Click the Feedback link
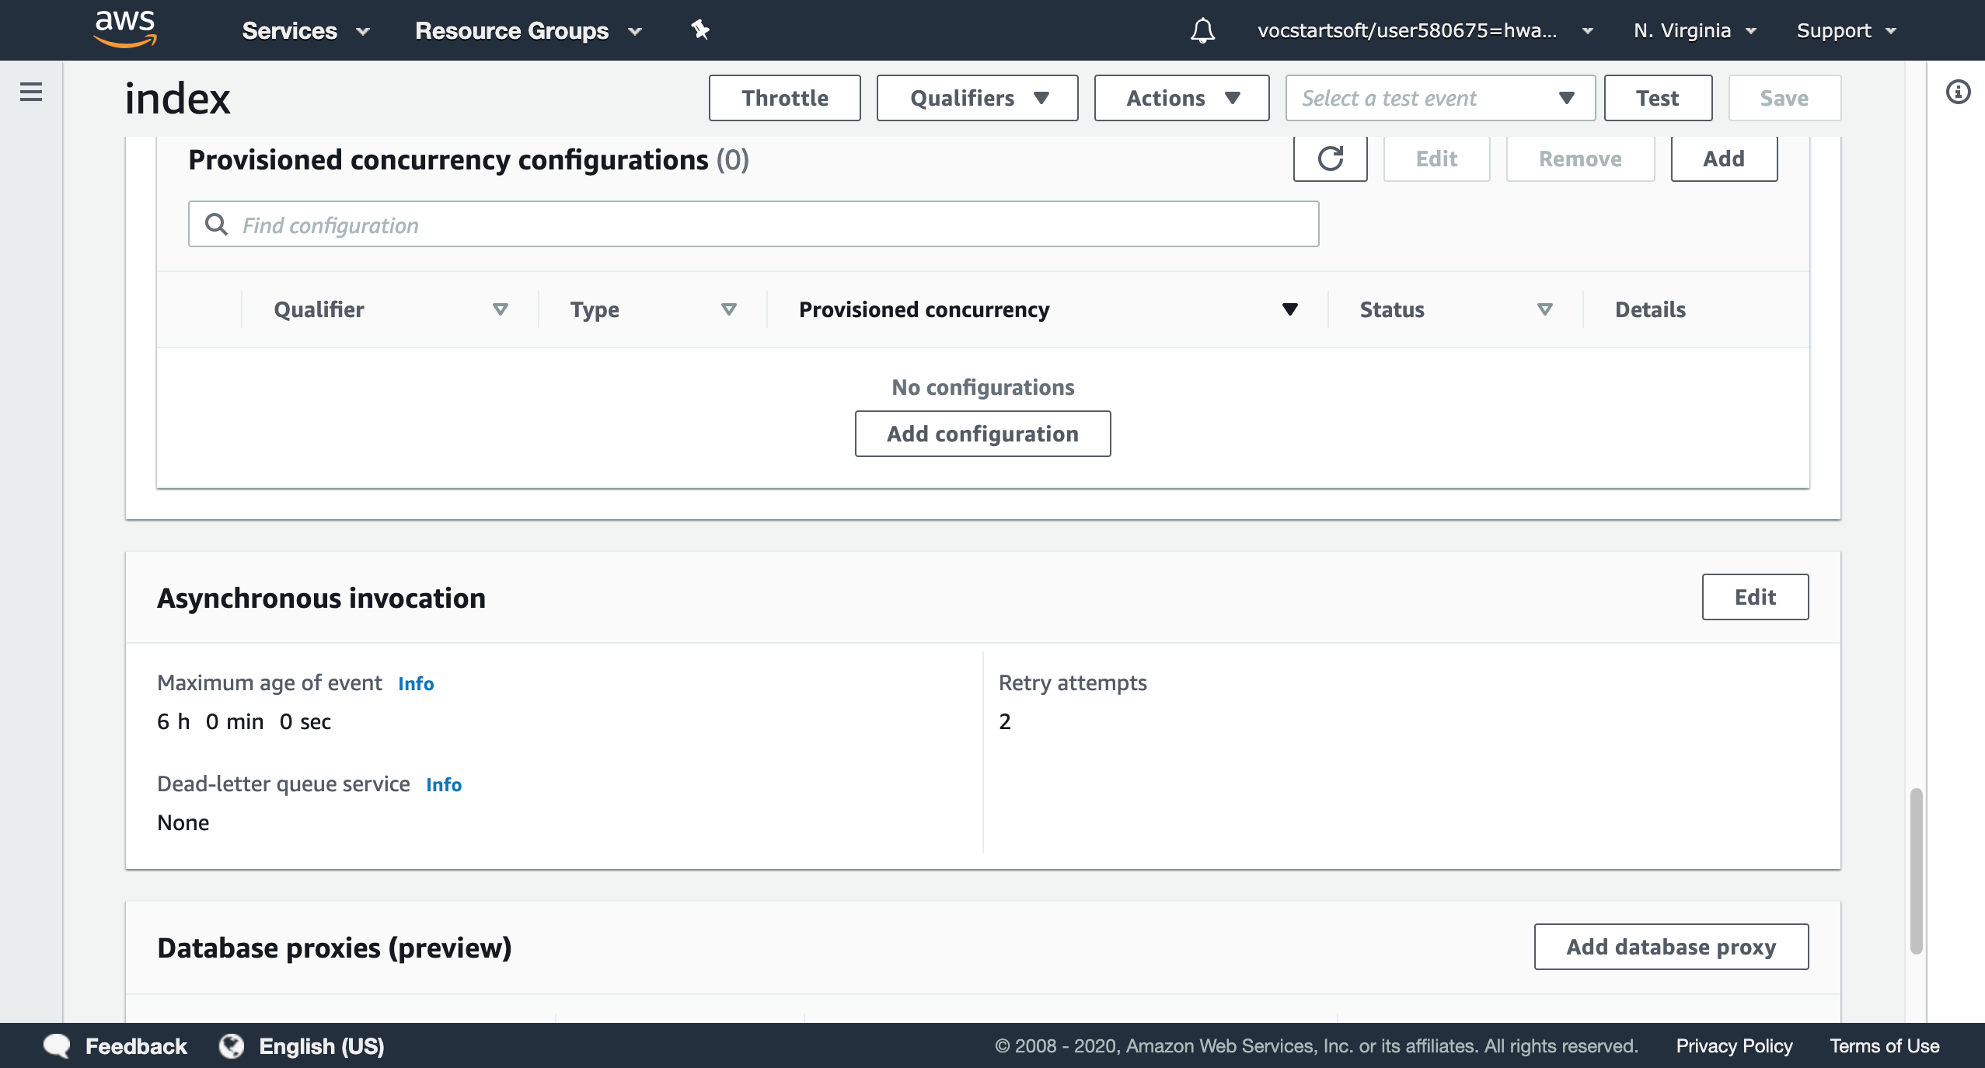Viewport: 1985px width, 1068px height. pos(136,1045)
